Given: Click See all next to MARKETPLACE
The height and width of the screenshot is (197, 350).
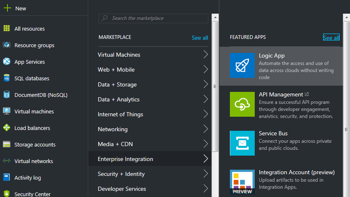Looking at the screenshot, I should coord(200,38).
